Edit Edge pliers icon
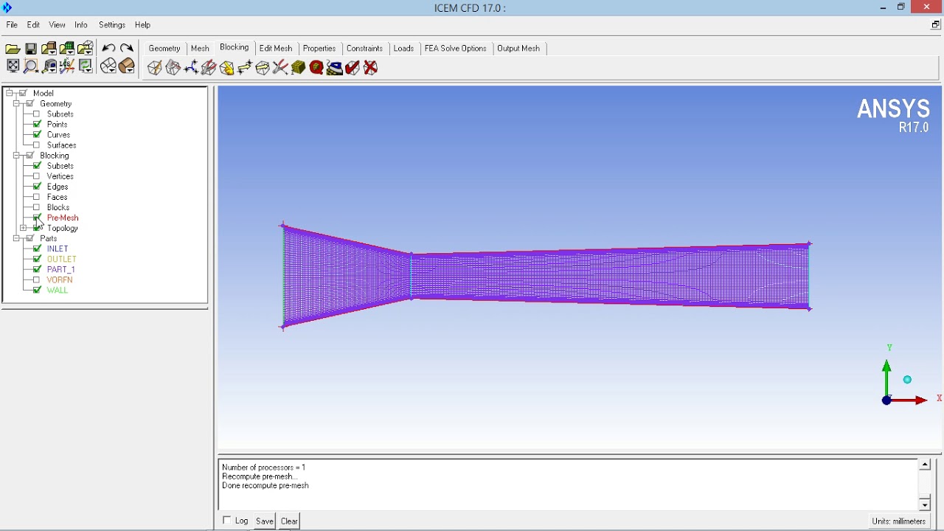The width and height of the screenshot is (944, 531). pyautogui.click(x=280, y=68)
